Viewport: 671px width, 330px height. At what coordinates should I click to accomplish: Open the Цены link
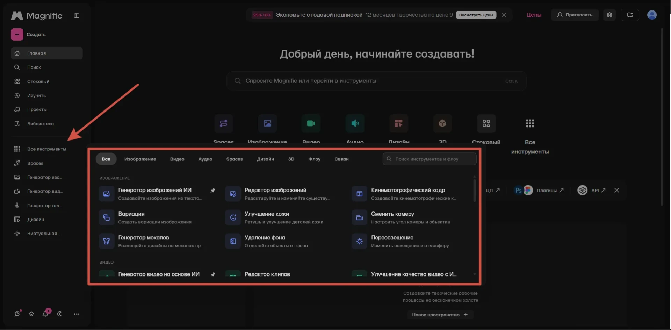[x=534, y=15]
